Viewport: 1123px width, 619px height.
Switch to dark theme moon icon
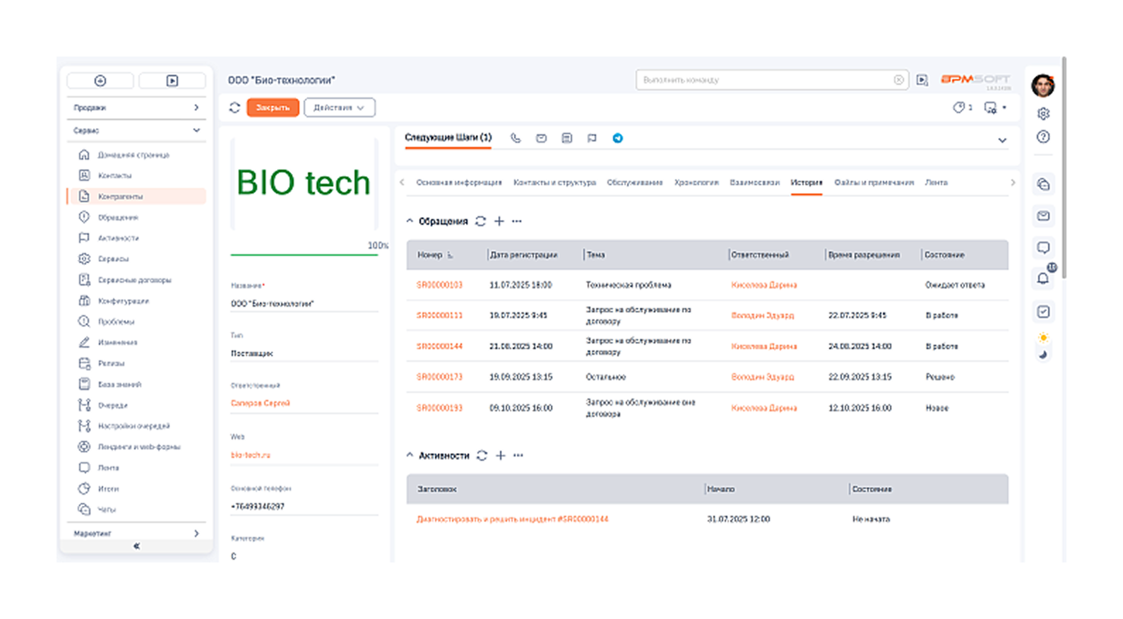tap(1043, 355)
